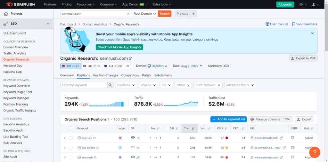
Task: Open the Resources top menu
Action: 86,4
